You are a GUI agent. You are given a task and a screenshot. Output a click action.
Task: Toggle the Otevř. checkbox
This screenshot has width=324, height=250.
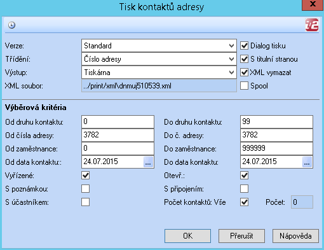244,176
